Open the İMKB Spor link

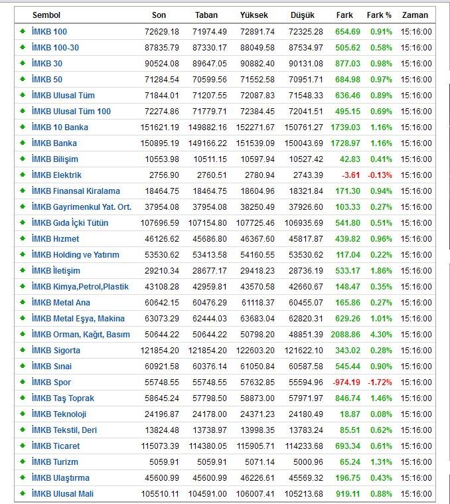click(51, 382)
